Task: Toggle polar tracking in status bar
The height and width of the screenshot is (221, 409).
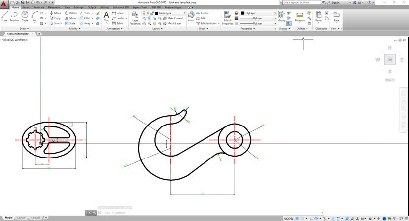Action: coord(316,219)
